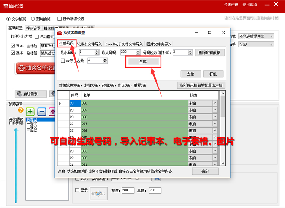Click the green add prize plus icon
The width and height of the screenshot is (285, 208).
click(x=30, y=112)
